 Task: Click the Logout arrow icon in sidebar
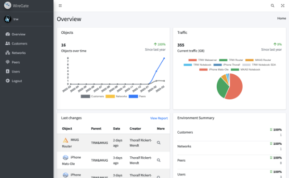[x=8, y=81]
